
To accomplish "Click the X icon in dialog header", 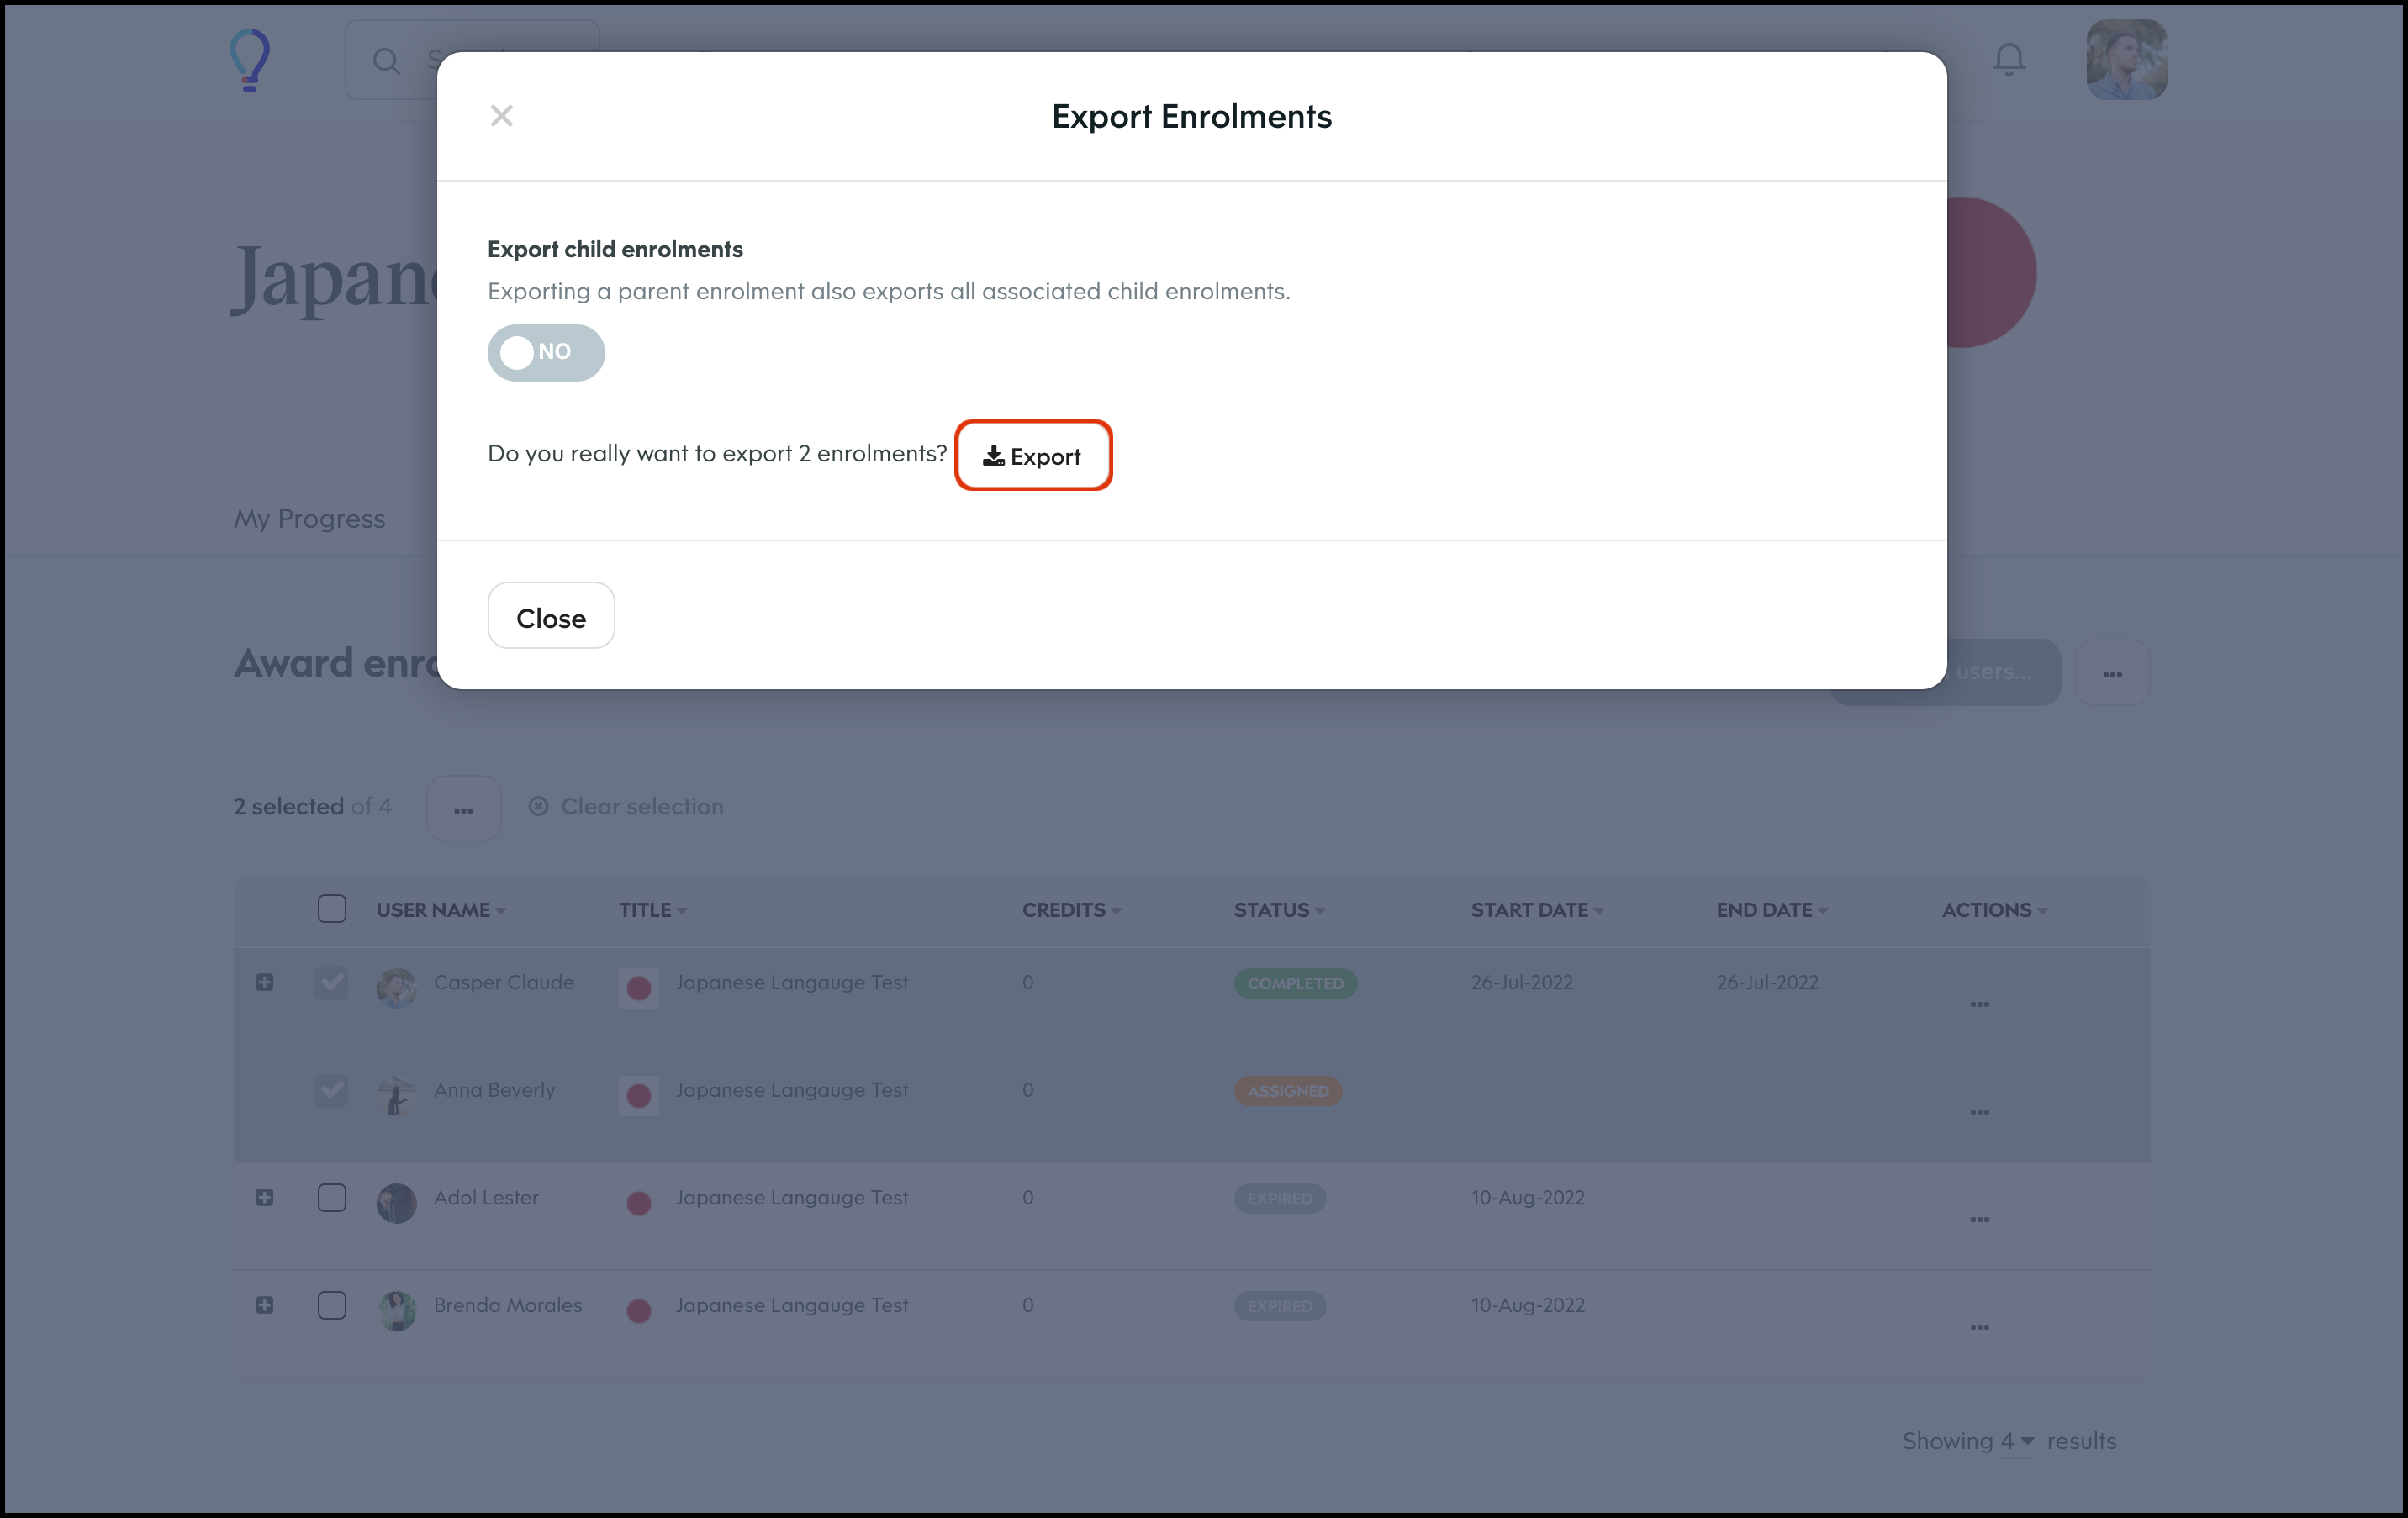I will (501, 116).
